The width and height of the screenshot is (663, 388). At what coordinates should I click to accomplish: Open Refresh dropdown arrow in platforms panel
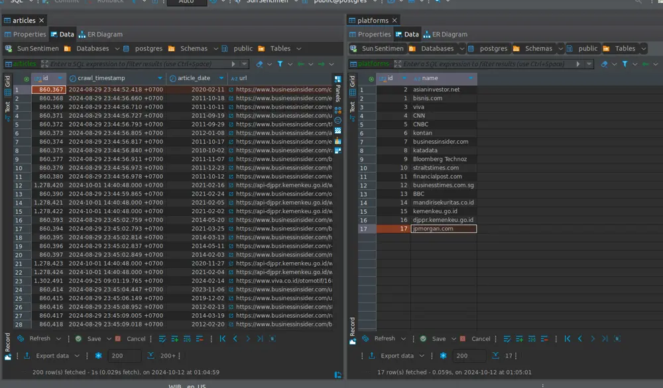point(403,338)
